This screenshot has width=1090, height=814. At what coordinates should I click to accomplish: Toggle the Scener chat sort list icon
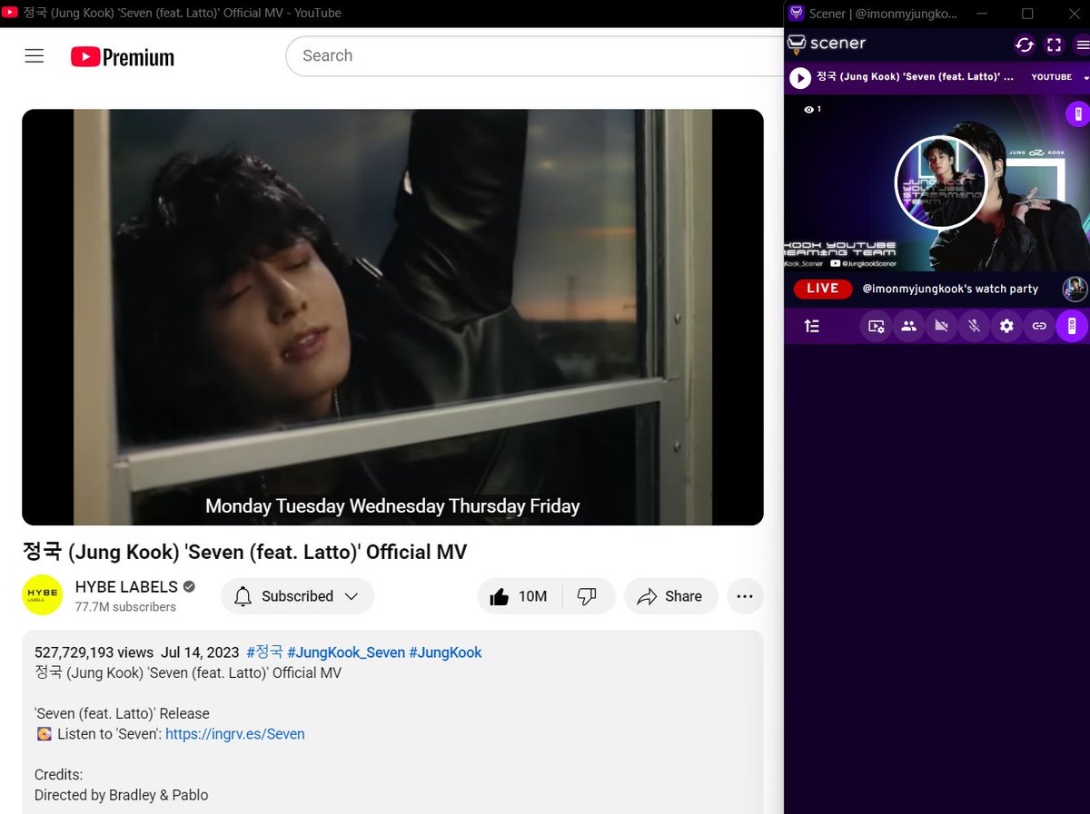coord(812,326)
